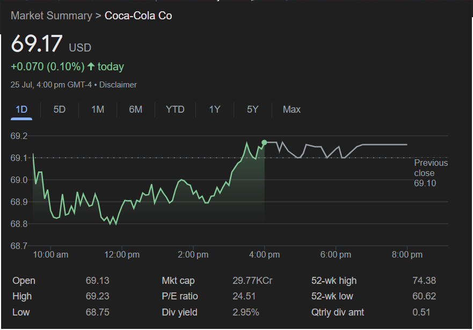Click the 52-wk high value 74.38
The width and height of the screenshot is (473, 330).
tap(424, 281)
